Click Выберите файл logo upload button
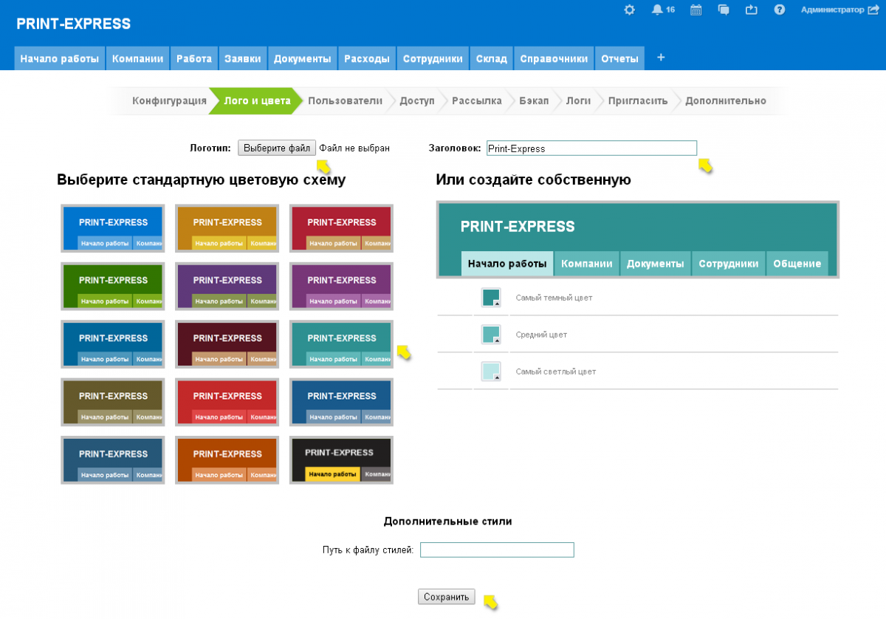Image resolution: width=886 pixels, height=619 pixels. pyautogui.click(x=277, y=148)
